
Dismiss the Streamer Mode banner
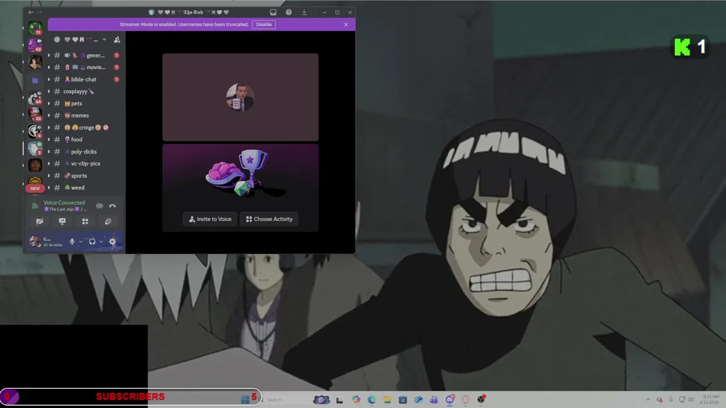(346, 24)
